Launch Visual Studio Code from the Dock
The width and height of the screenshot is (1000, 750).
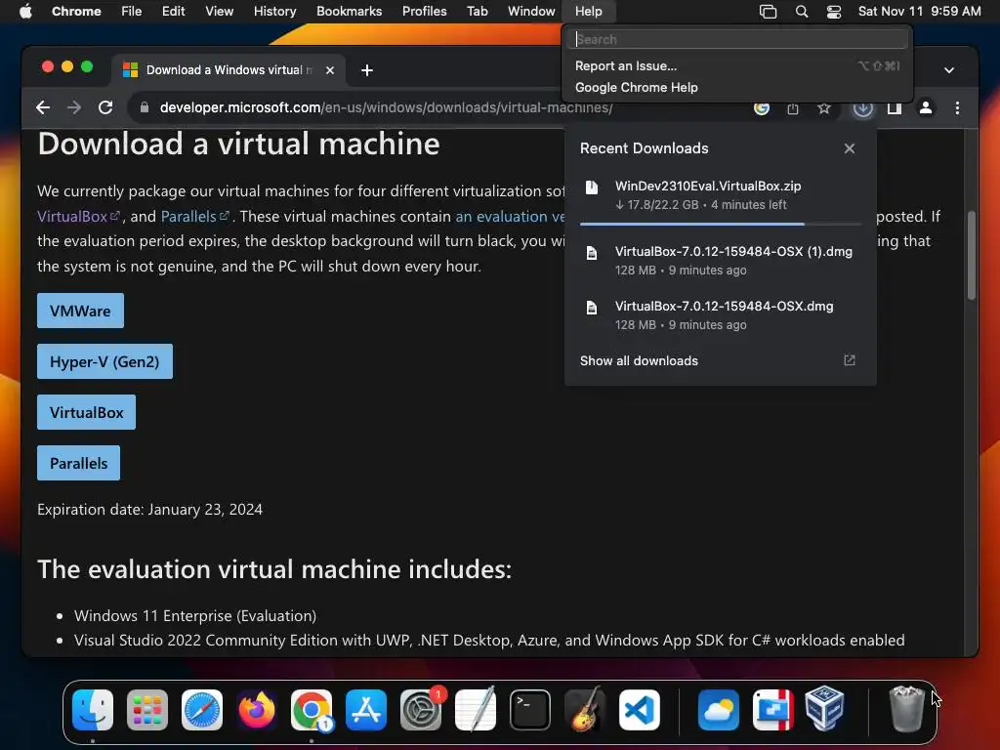[x=640, y=710]
